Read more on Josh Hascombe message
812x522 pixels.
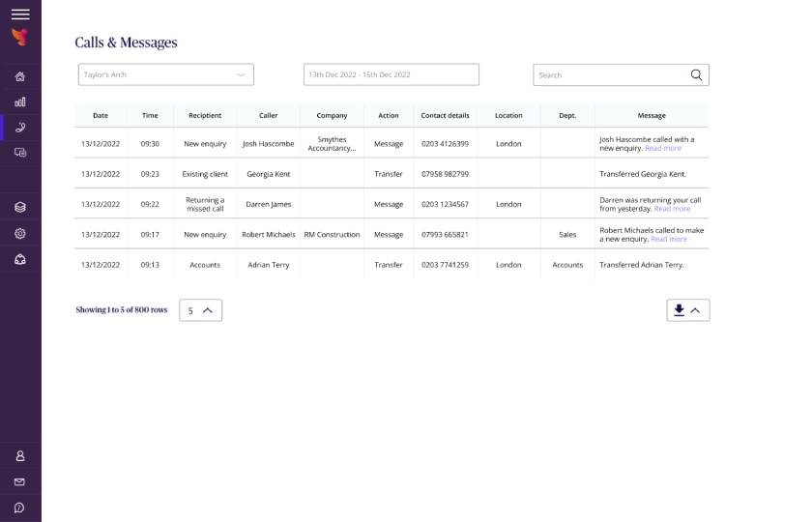[663, 148]
